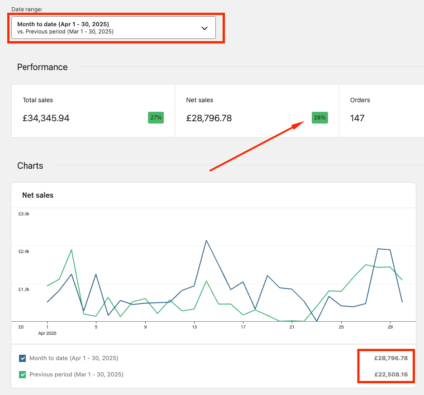Click the Charts section heading
Image resolution: width=424 pixels, height=395 pixels.
(30, 166)
